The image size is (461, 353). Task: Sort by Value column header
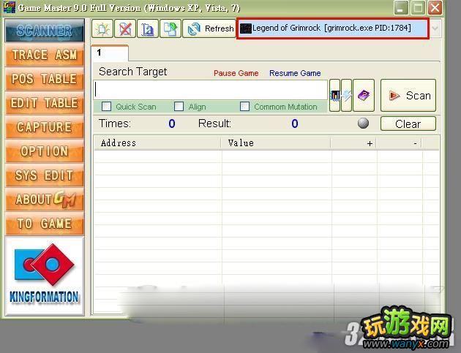[276, 143]
